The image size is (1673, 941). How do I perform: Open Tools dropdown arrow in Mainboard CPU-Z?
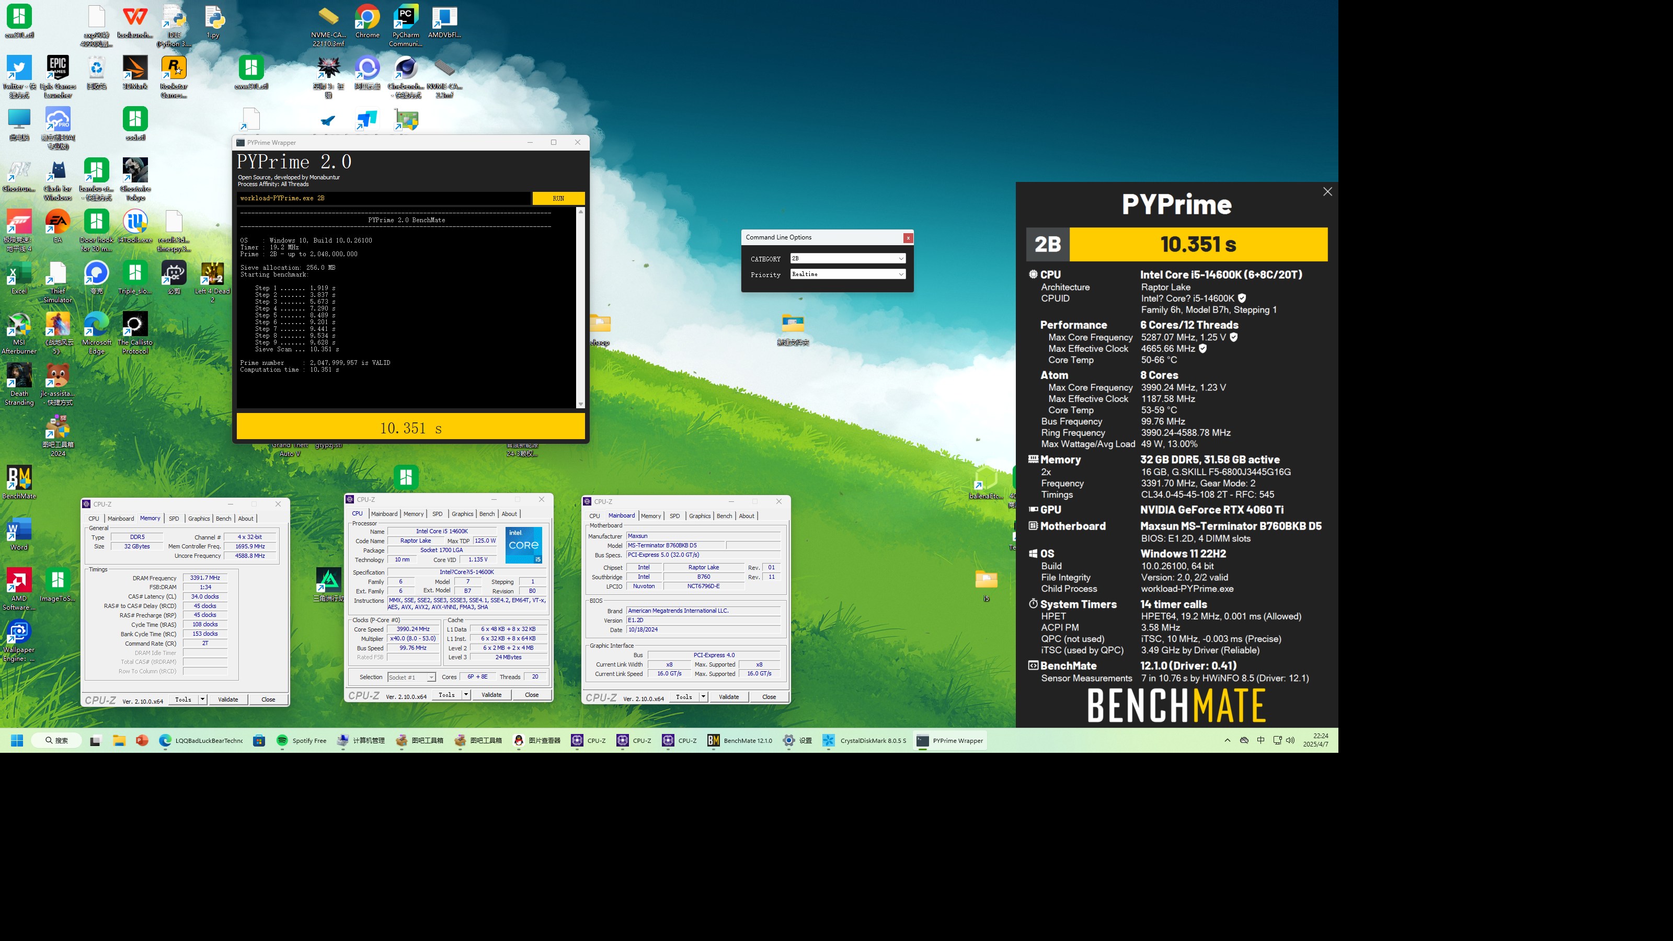point(703,697)
